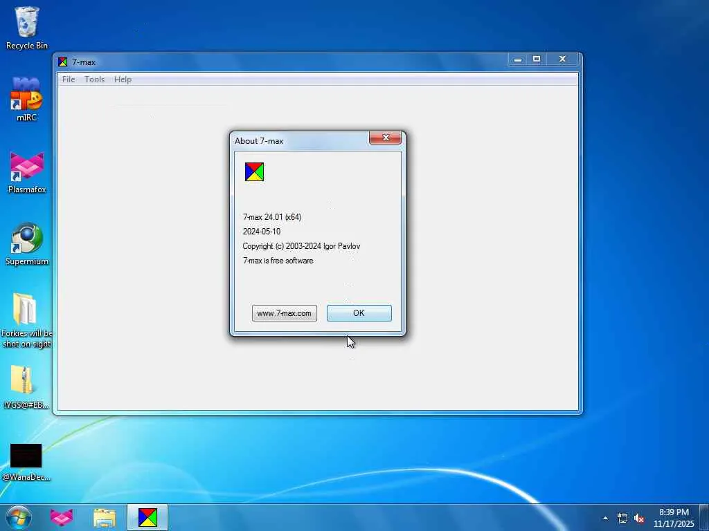Open Windows Explorer from the taskbar
709x531 pixels.
pyautogui.click(x=105, y=517)
